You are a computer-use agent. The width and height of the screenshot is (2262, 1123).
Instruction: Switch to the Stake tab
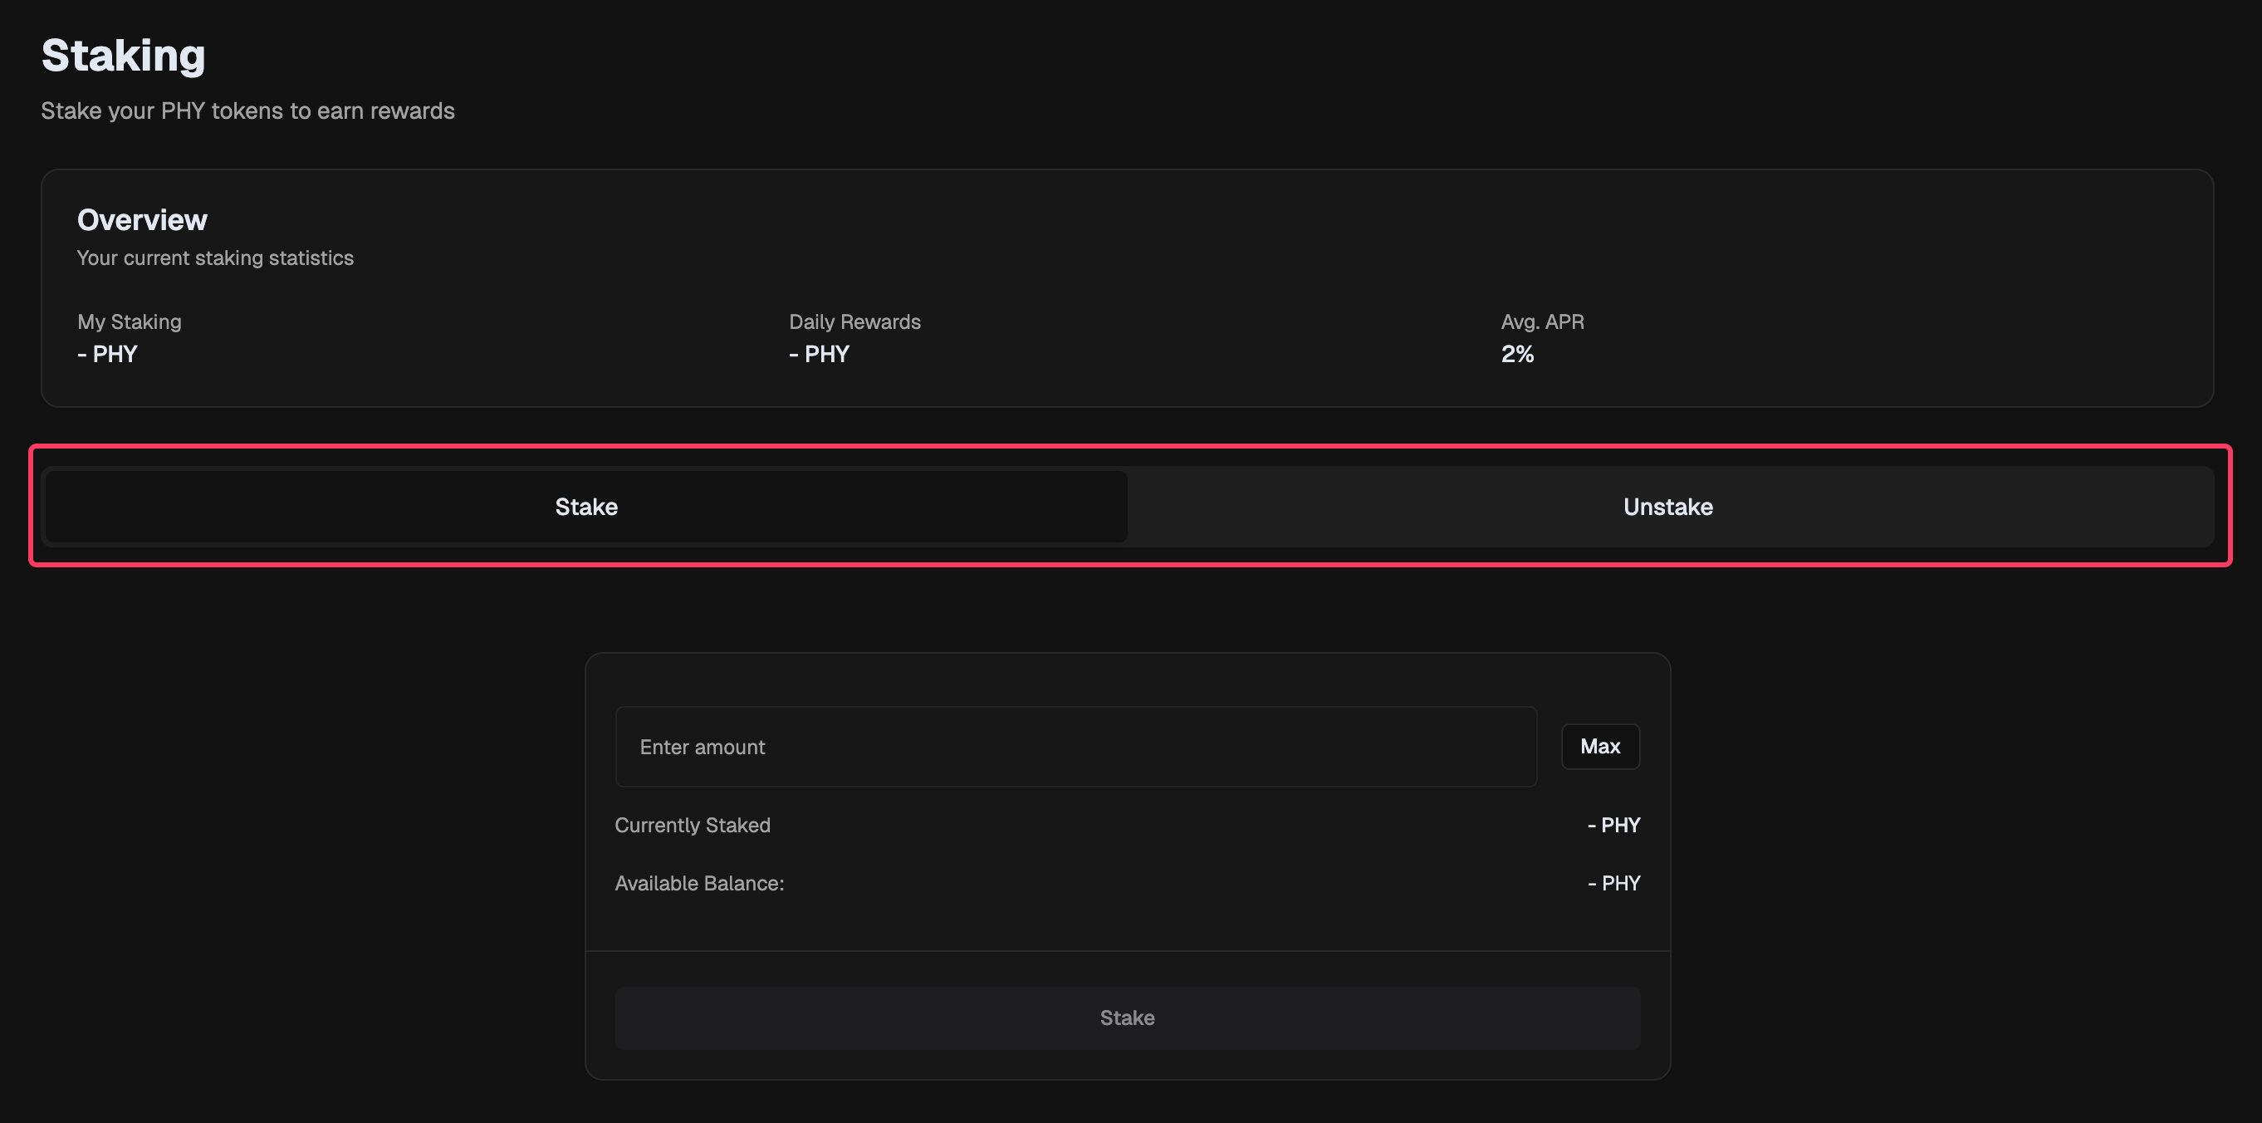585,507
